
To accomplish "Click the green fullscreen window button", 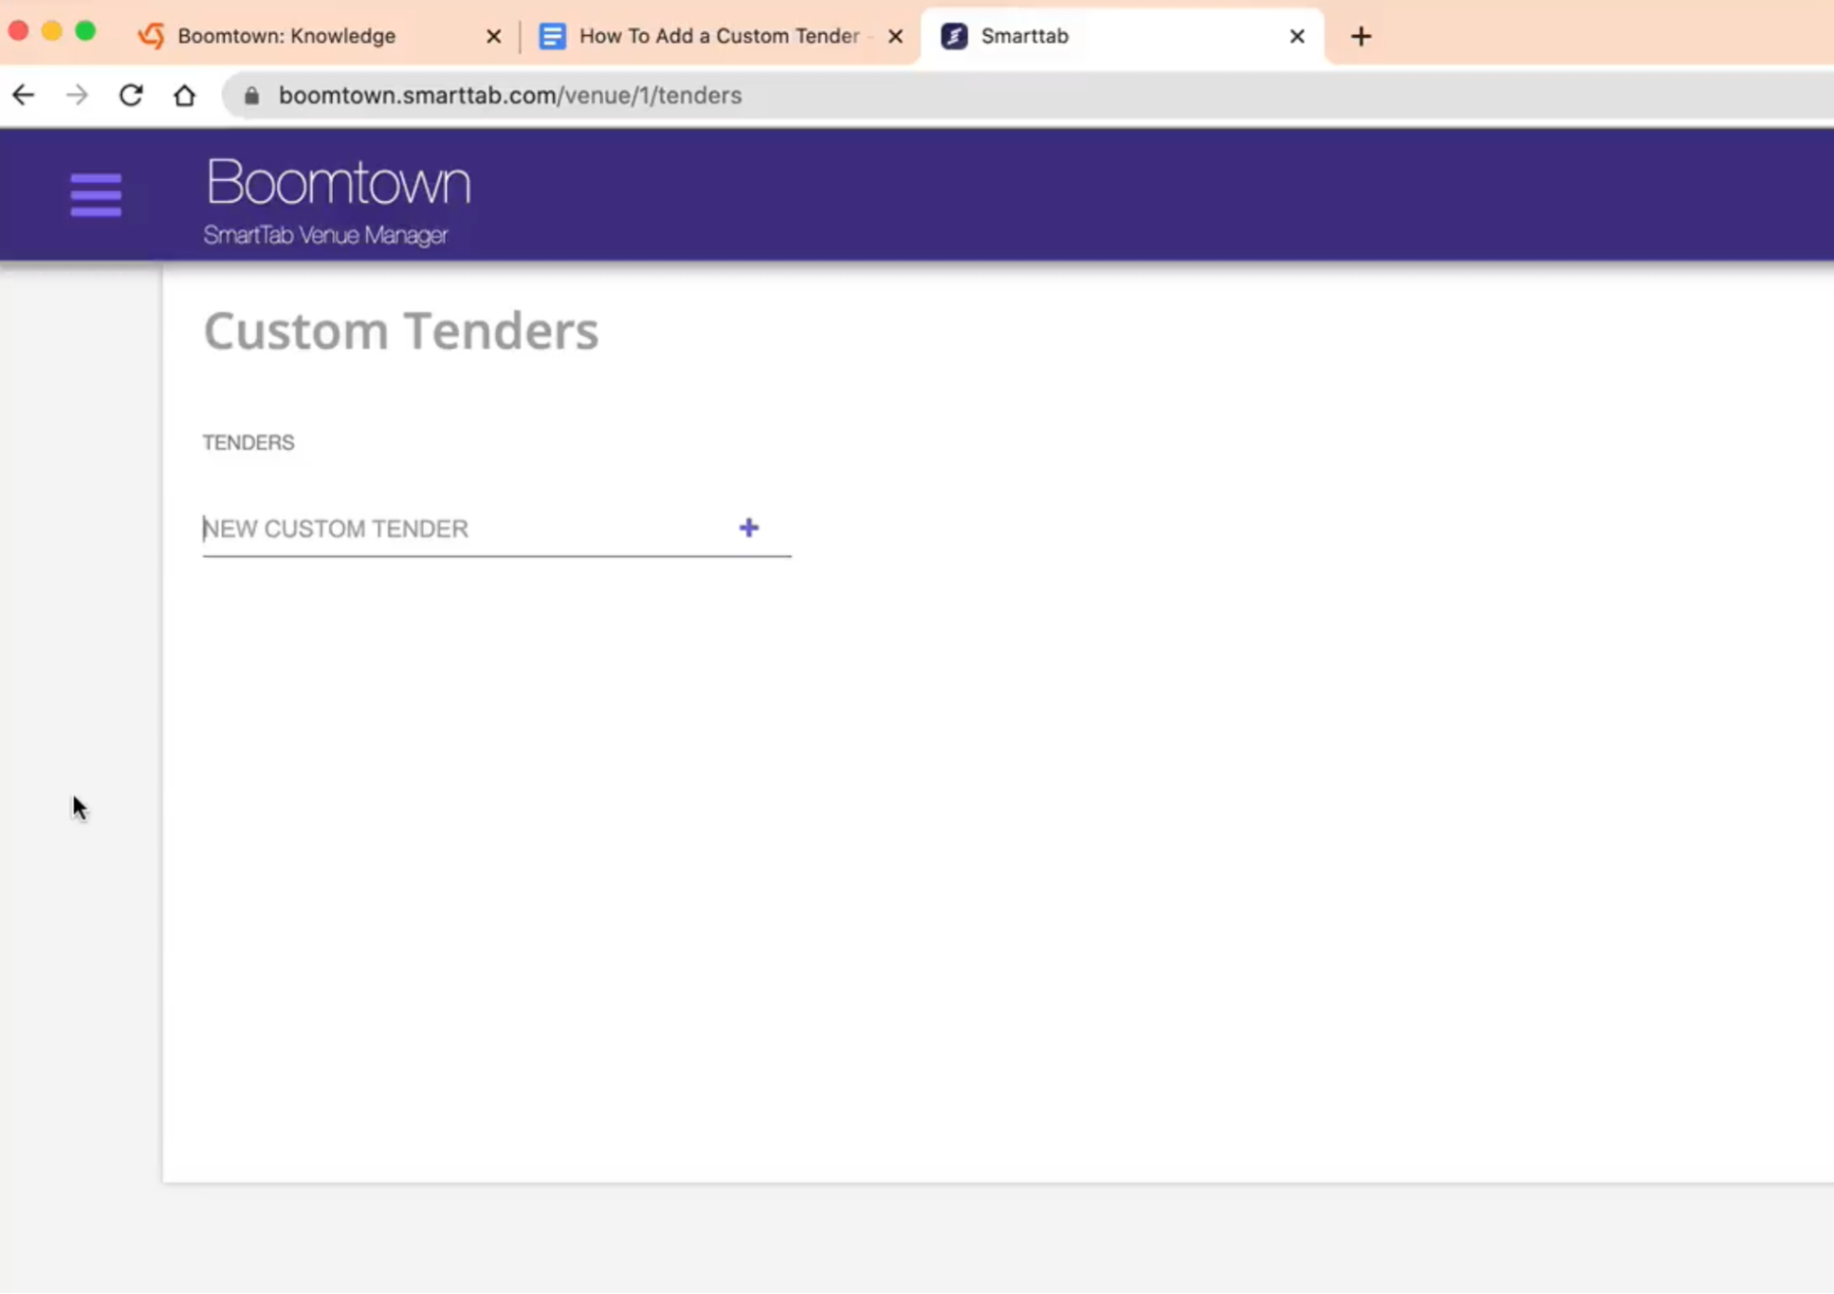I will [x=85, y=31].
